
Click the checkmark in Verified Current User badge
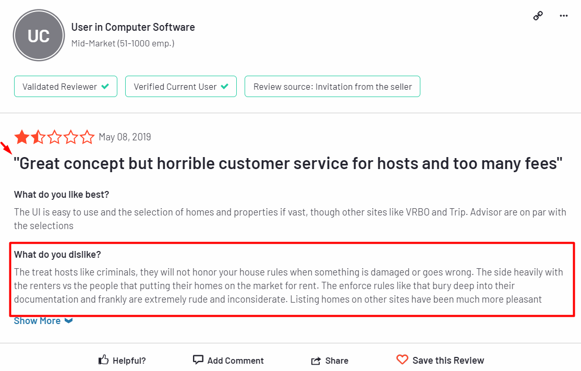point(225,86)
